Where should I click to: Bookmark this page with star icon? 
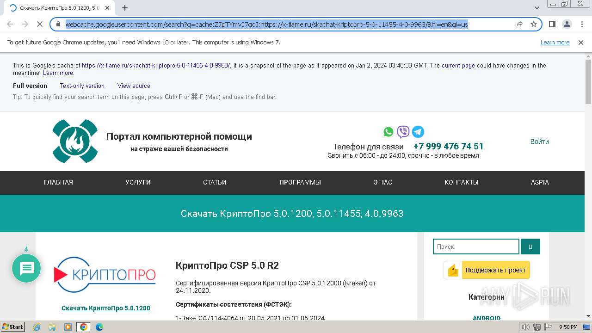(x=534, y=24)
